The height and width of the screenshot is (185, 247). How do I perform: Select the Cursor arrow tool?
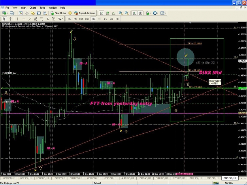pyautogui.click(x=4, y=19)
